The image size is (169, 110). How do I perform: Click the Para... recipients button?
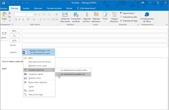(15, 31)
